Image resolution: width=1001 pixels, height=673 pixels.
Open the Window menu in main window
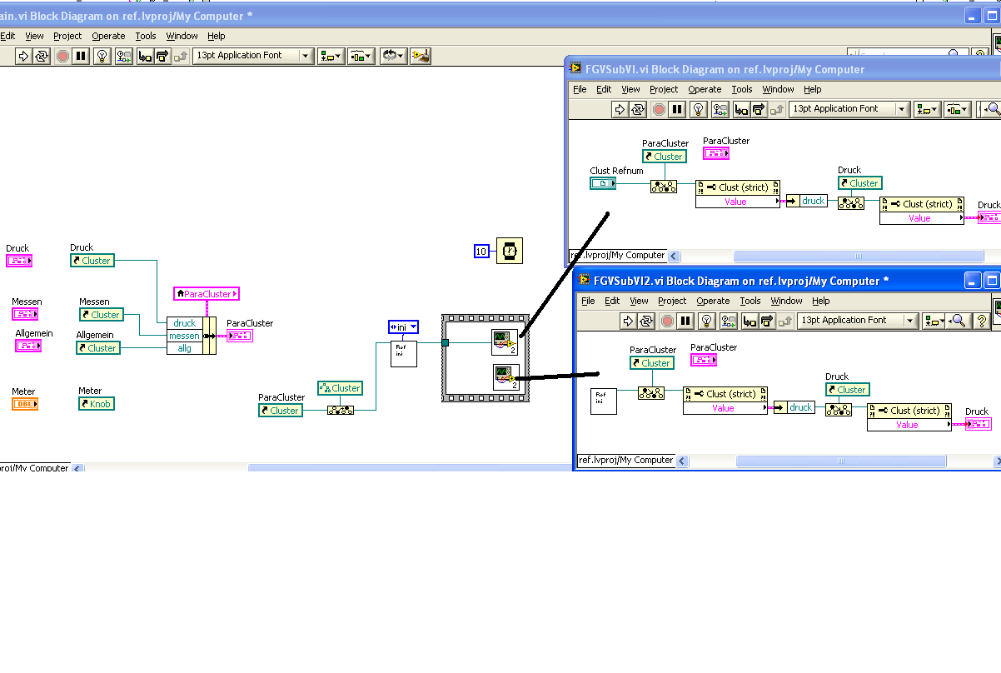(x=182, y=36)
